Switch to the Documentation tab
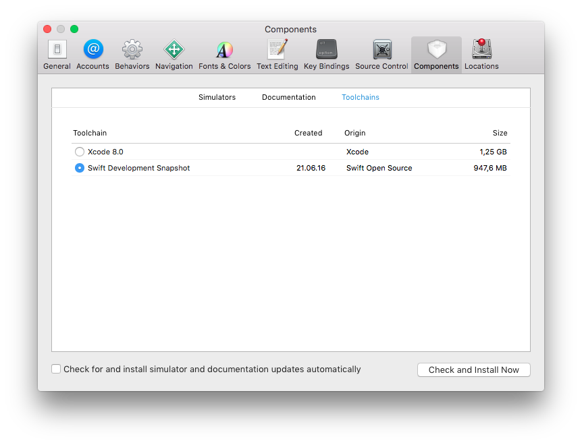The width and height of the screenshot is (582, 445). [289, 97]
